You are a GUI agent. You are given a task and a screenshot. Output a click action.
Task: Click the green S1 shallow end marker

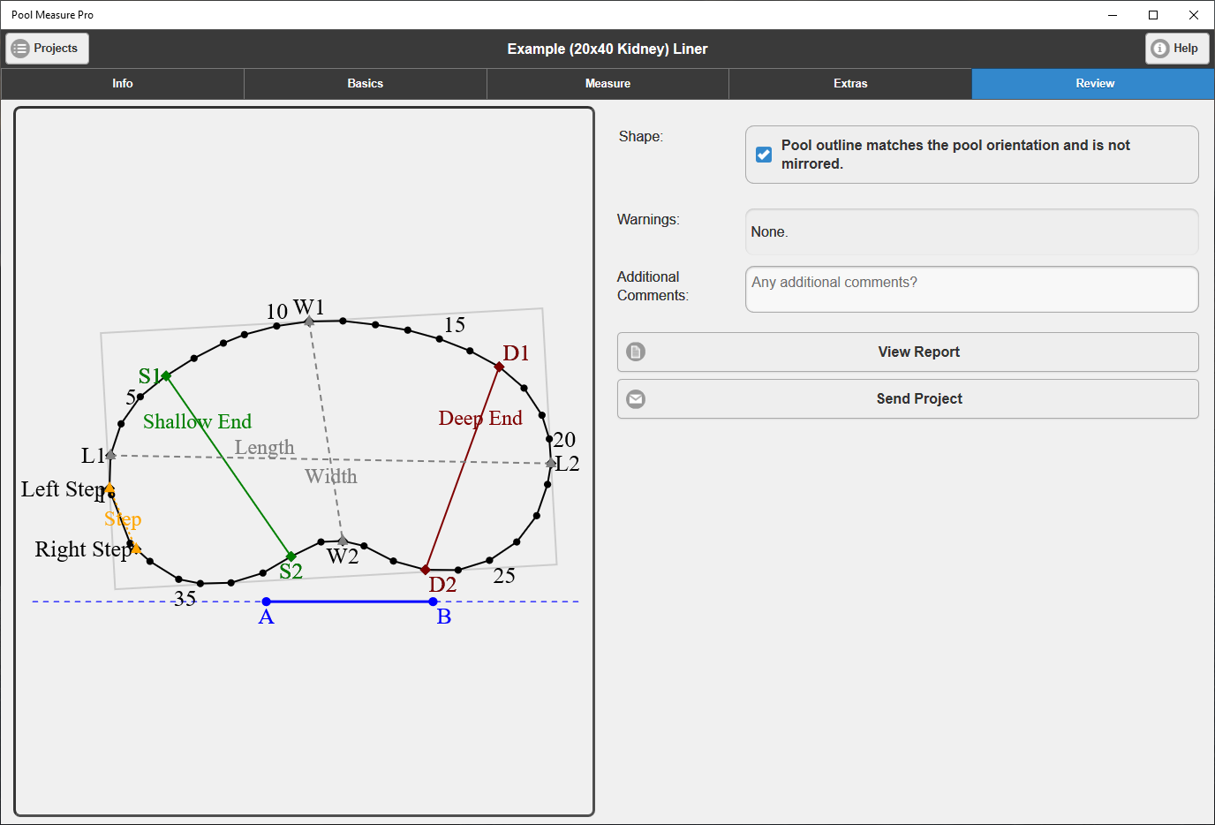(x=166, y=376)
